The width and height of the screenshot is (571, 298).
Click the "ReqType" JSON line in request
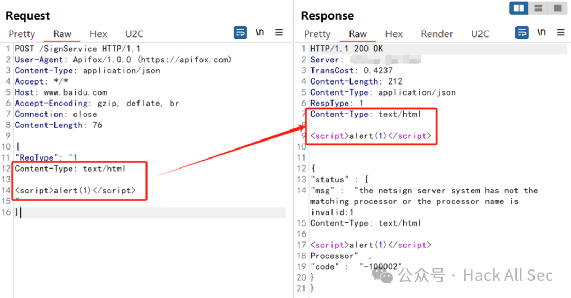point(46,157)
